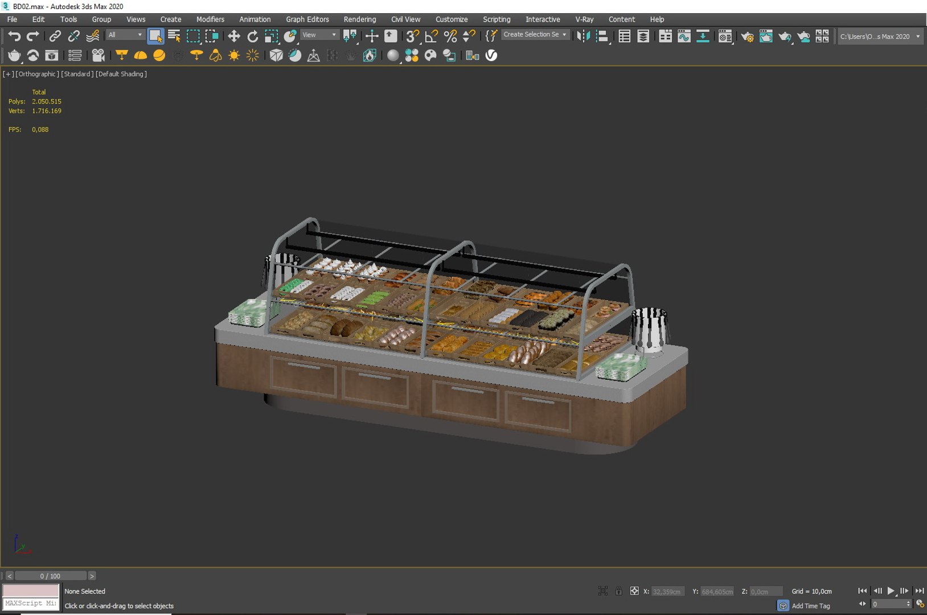Click the MAXScript Mini Listener input field
The image size is (927, 615).
[31, 604]
